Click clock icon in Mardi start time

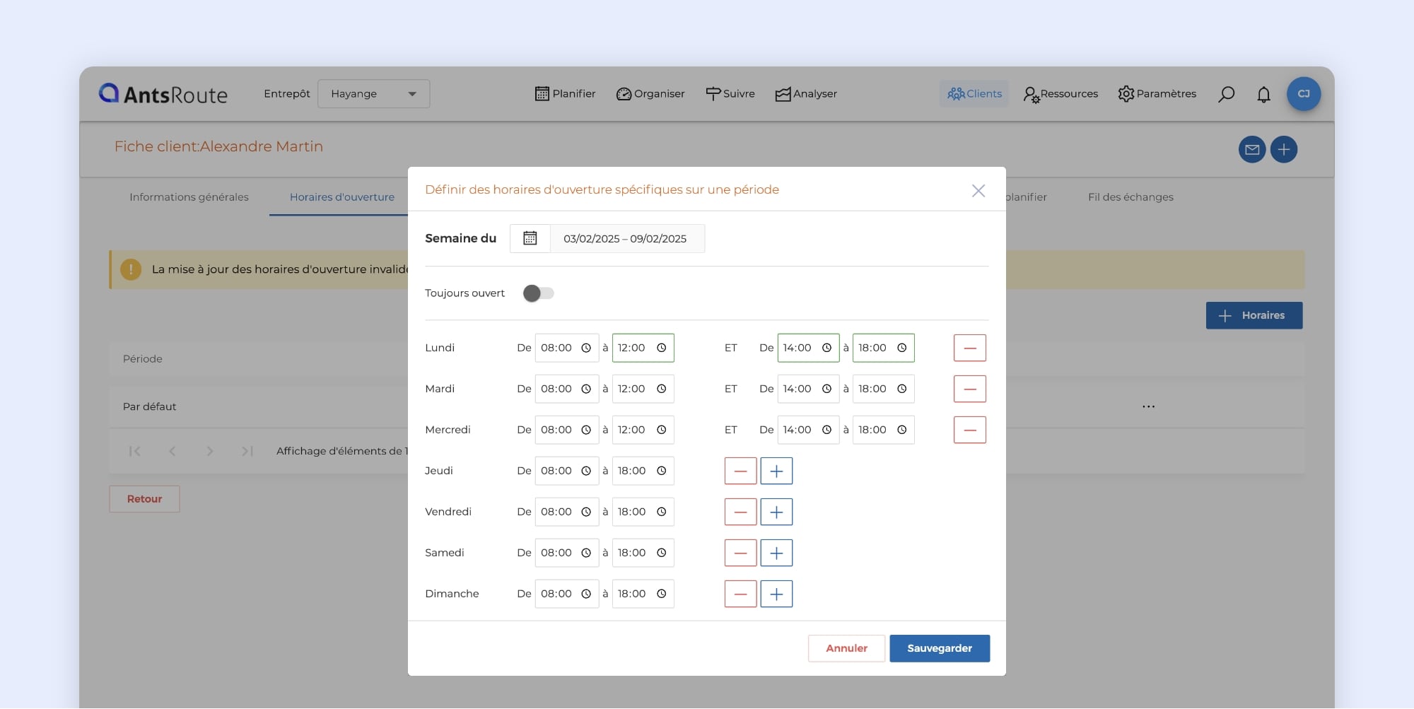pos(586,389)
